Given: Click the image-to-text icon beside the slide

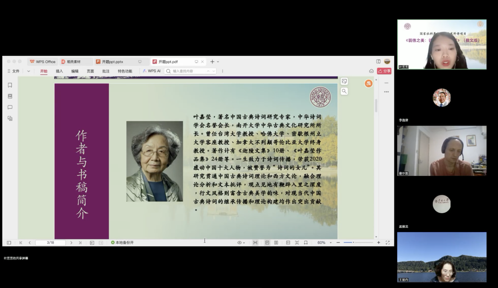Looking at the screenshot, I should tap(344, 81).
